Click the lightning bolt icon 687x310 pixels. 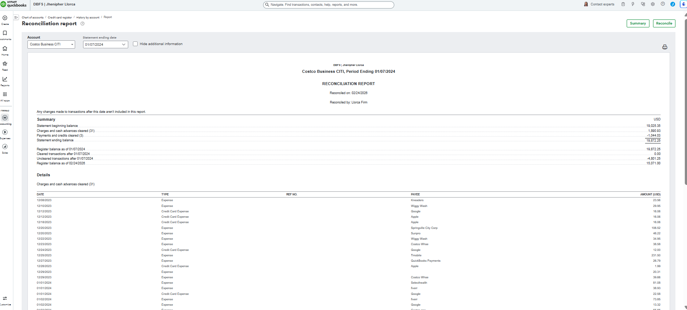[633, 4]
